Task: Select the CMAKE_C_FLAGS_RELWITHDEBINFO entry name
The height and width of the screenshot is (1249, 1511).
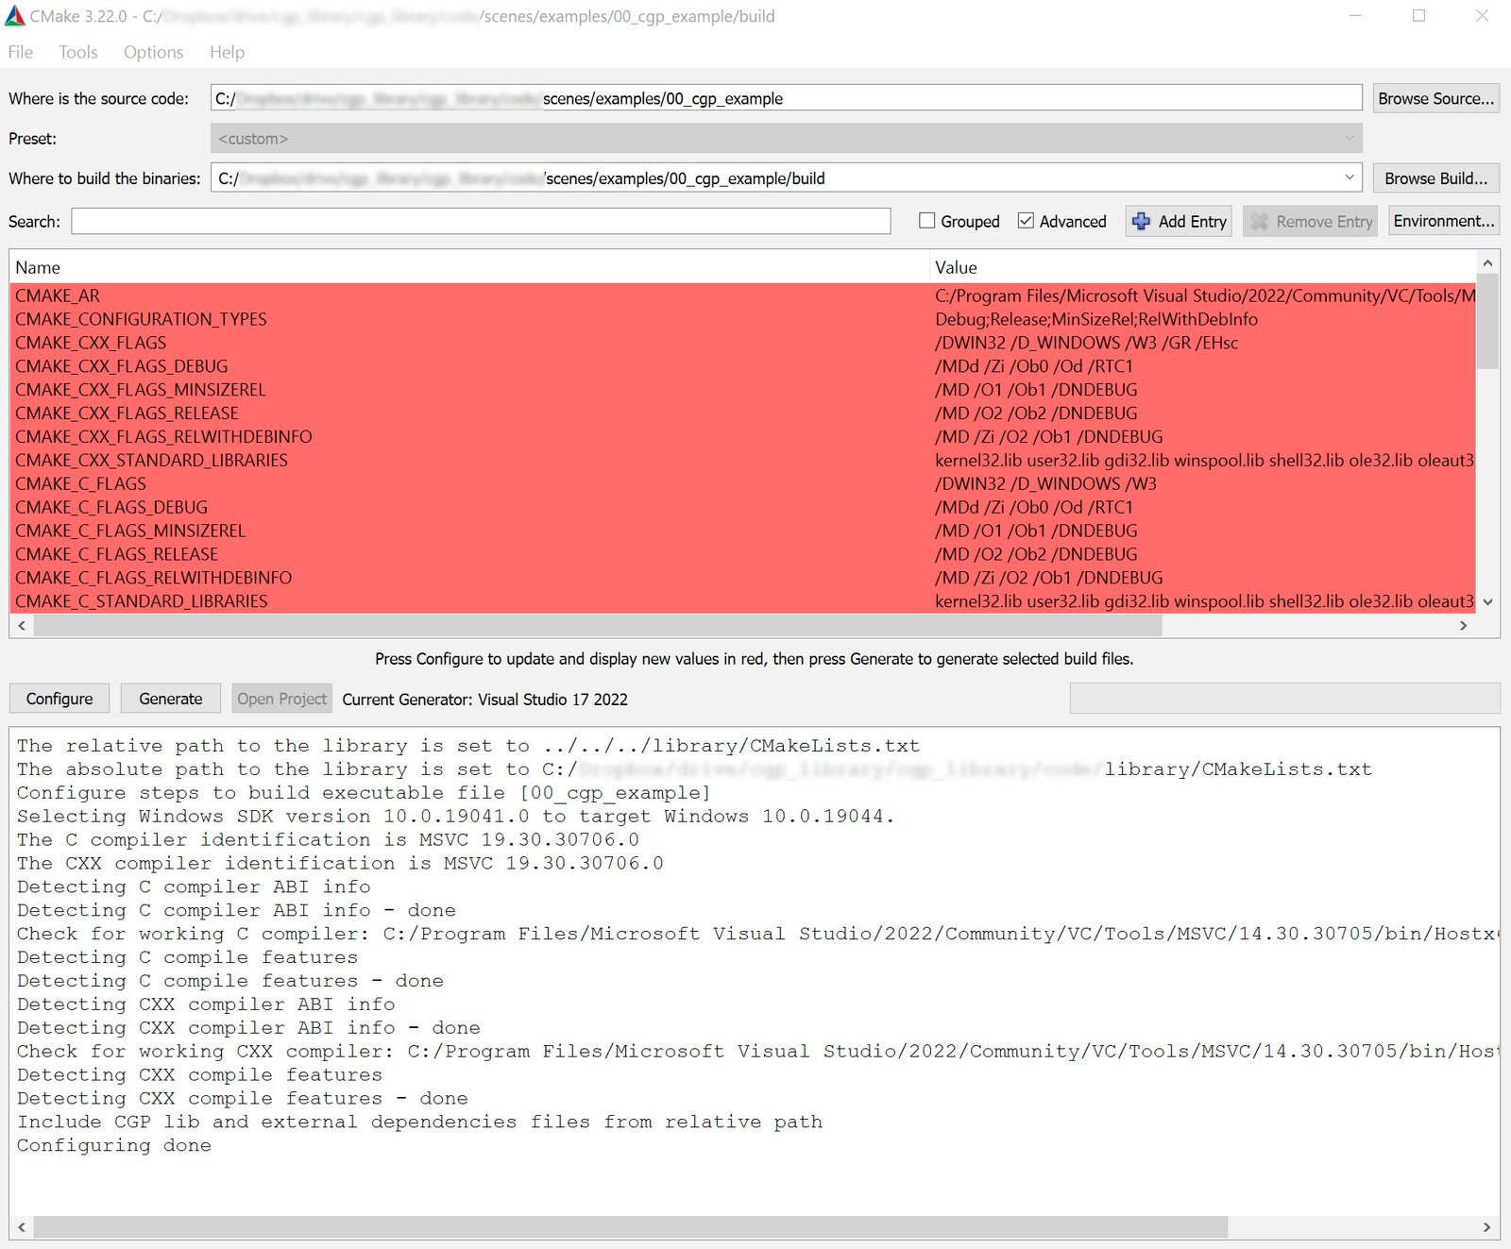Action: [x=153, y=578]
